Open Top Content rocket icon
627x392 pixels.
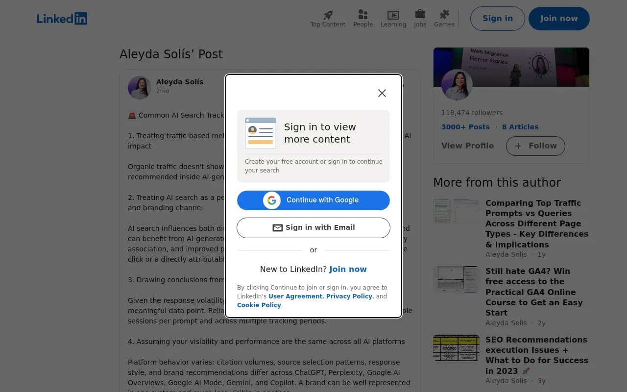coord(328,15)
